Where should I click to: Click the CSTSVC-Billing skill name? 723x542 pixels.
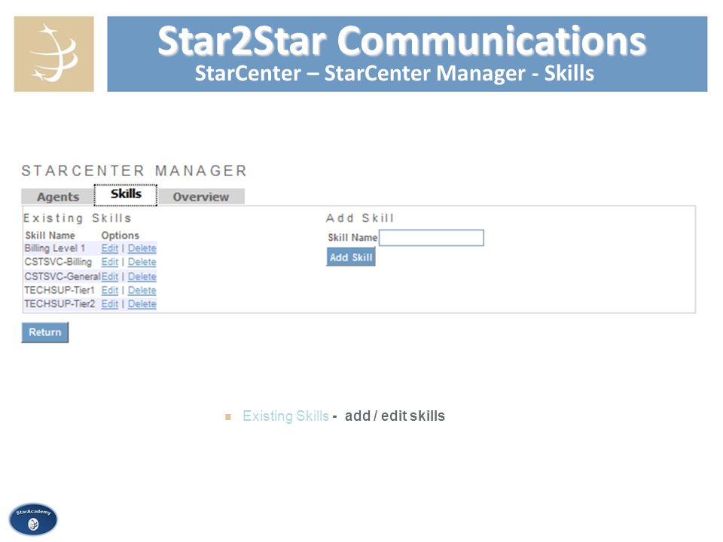58,262
